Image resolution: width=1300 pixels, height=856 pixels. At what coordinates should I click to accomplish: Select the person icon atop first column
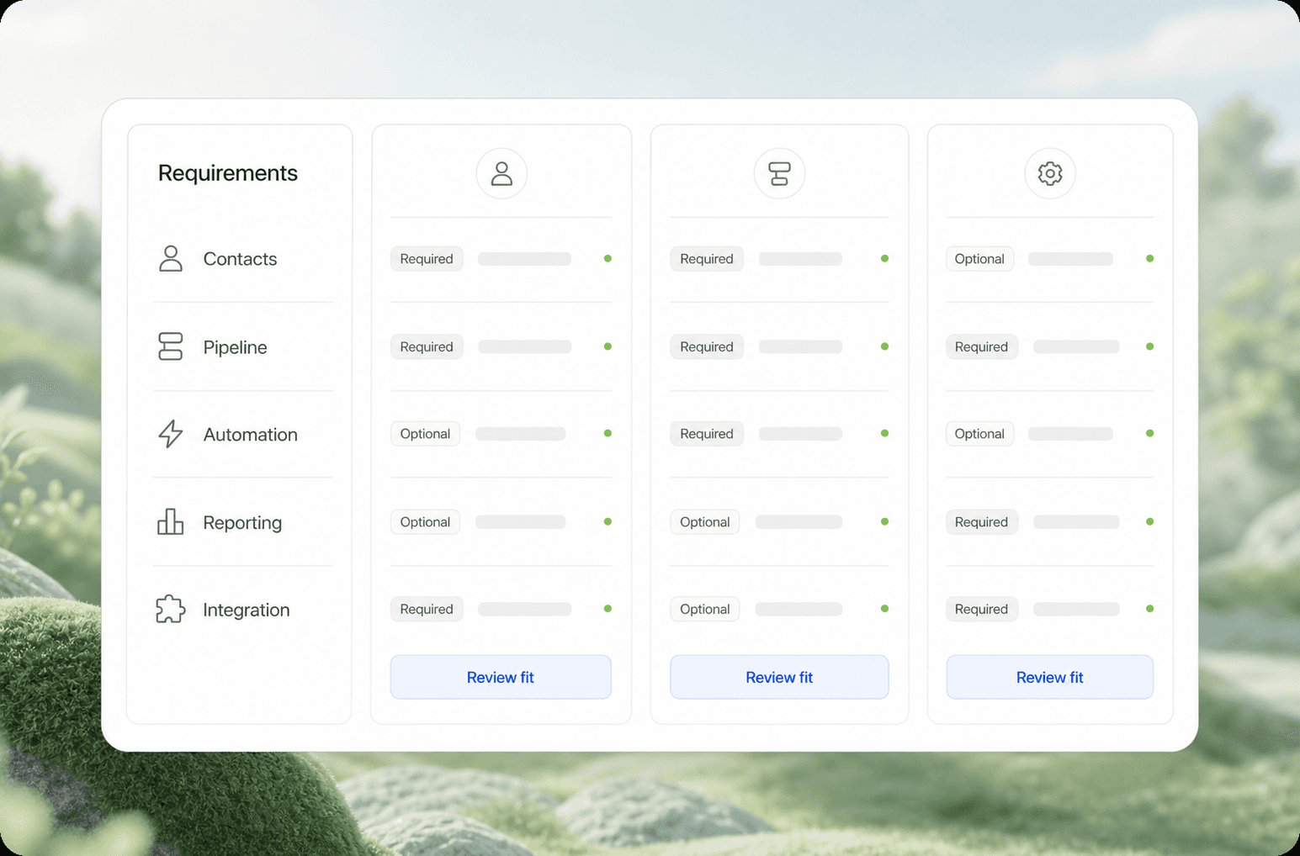point(501,173)
